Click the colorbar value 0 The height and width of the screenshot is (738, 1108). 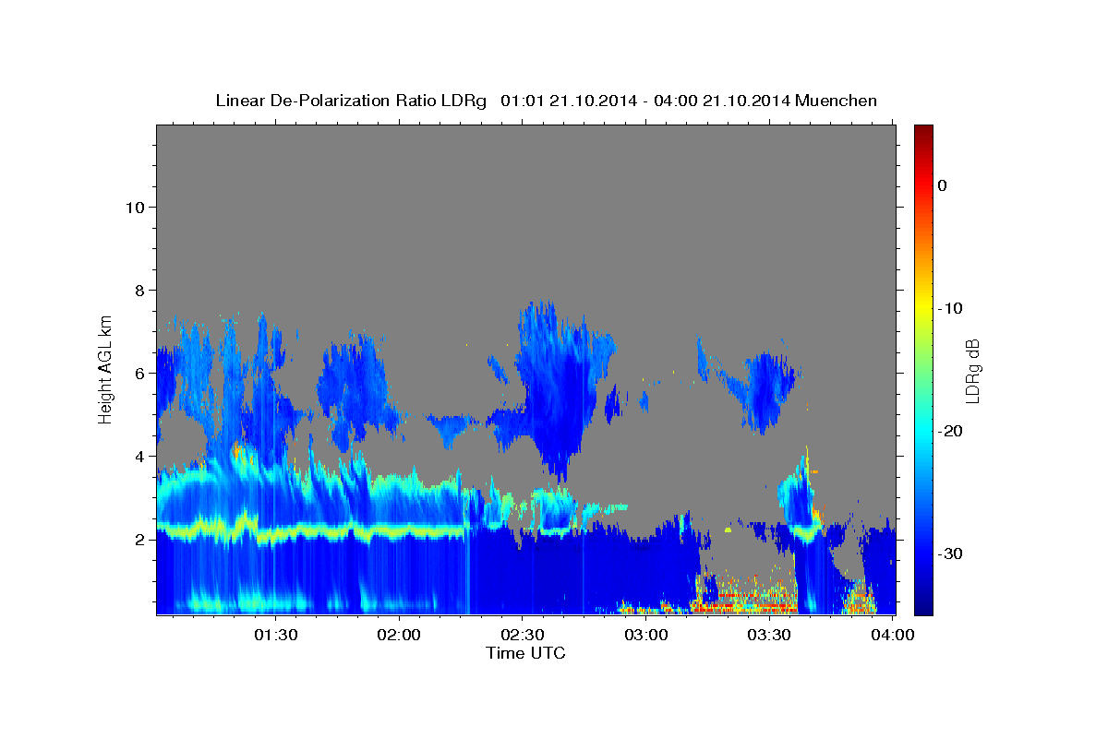(942, 185)
